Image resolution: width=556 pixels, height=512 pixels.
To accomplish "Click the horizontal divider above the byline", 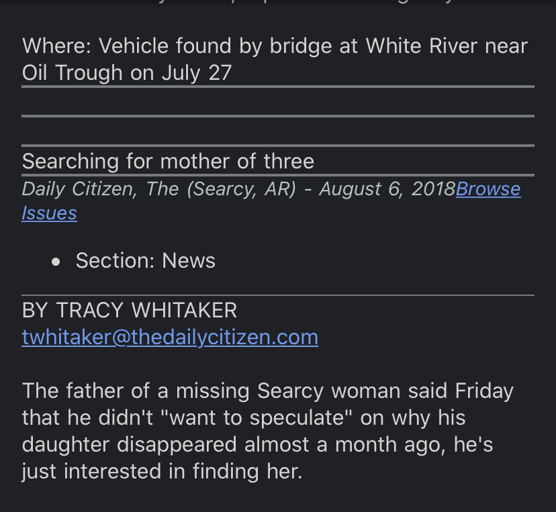I will coord(278,295).
